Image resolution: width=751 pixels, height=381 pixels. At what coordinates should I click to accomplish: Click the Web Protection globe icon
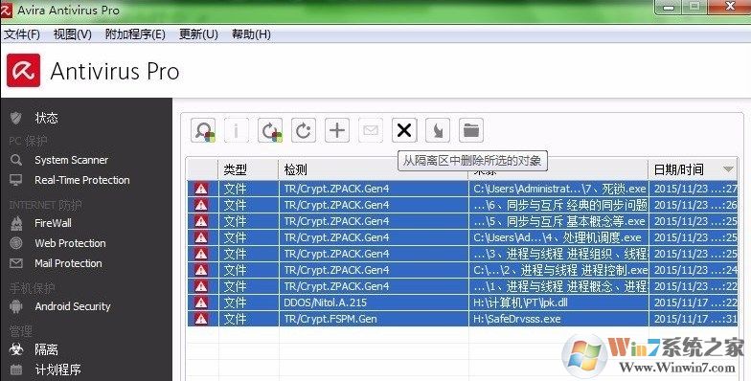[x=15, y=243]
